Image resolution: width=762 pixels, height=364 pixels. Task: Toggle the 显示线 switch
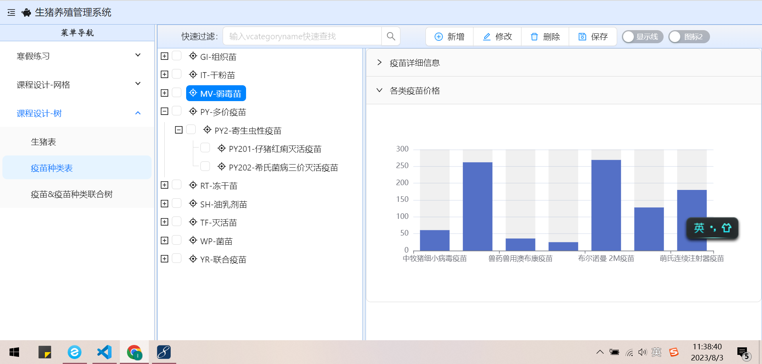tap(642, 37)
